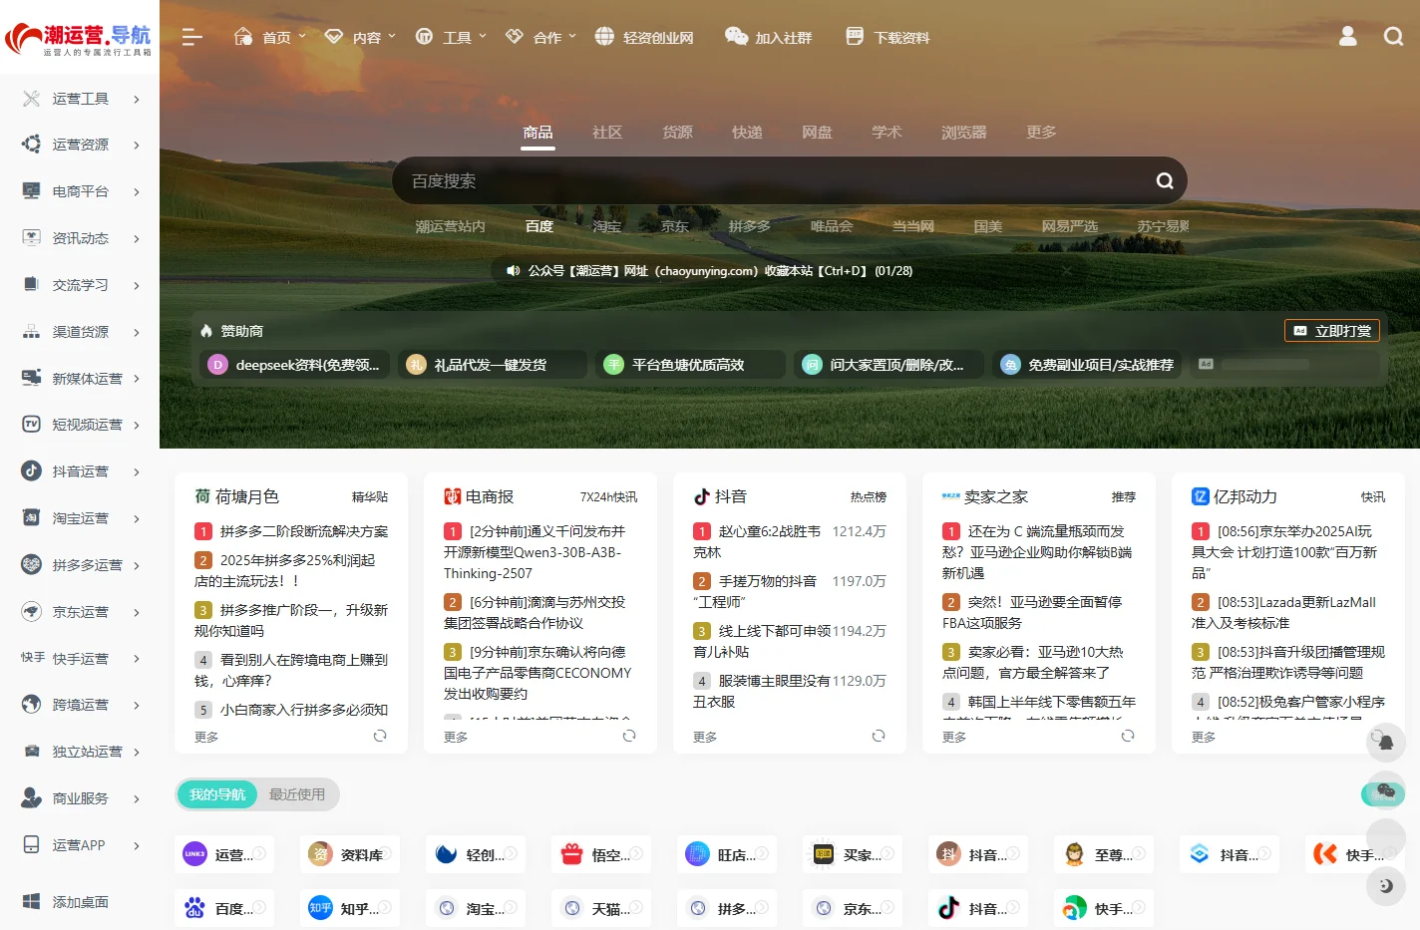Refresh the 抖音 hot list card

point(879,736)
